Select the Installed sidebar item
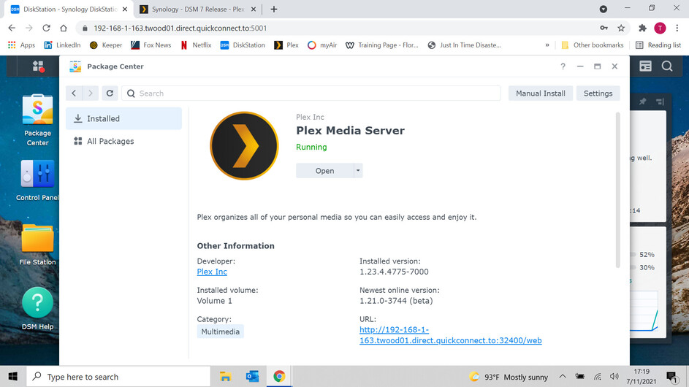 coord(123,118)
